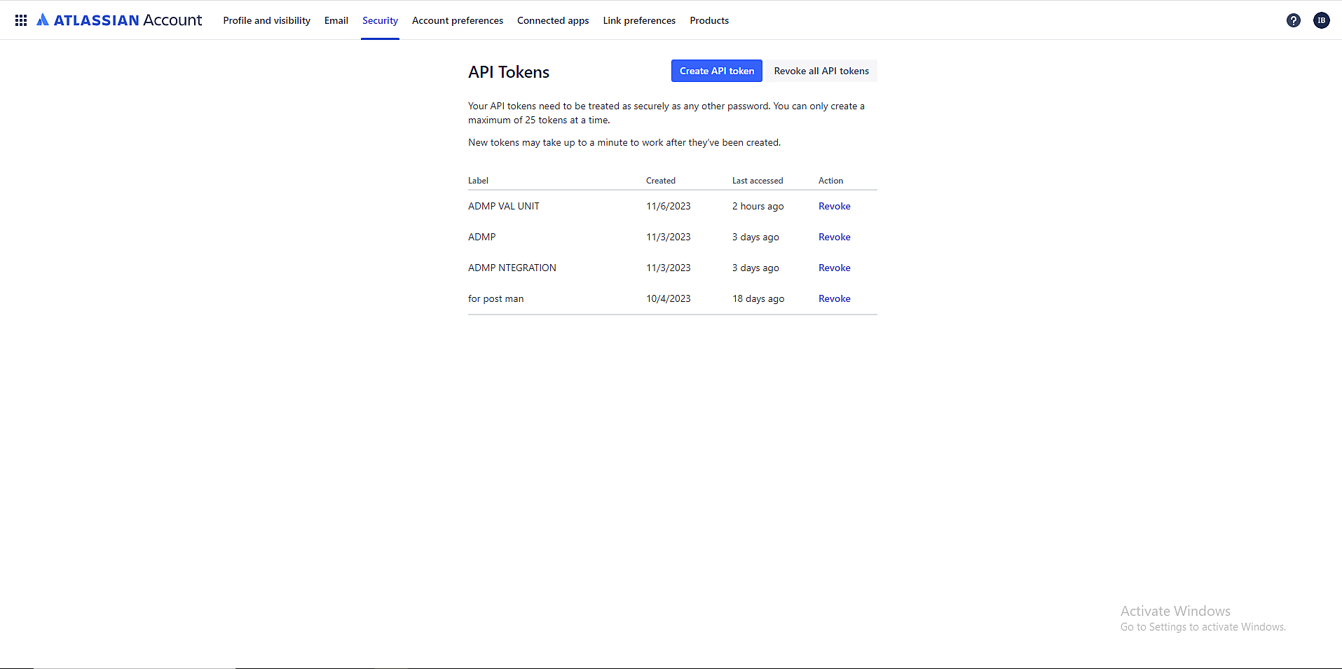Open the IB account avatar menu
The image size is (1342, 669).
point(1322,20)
